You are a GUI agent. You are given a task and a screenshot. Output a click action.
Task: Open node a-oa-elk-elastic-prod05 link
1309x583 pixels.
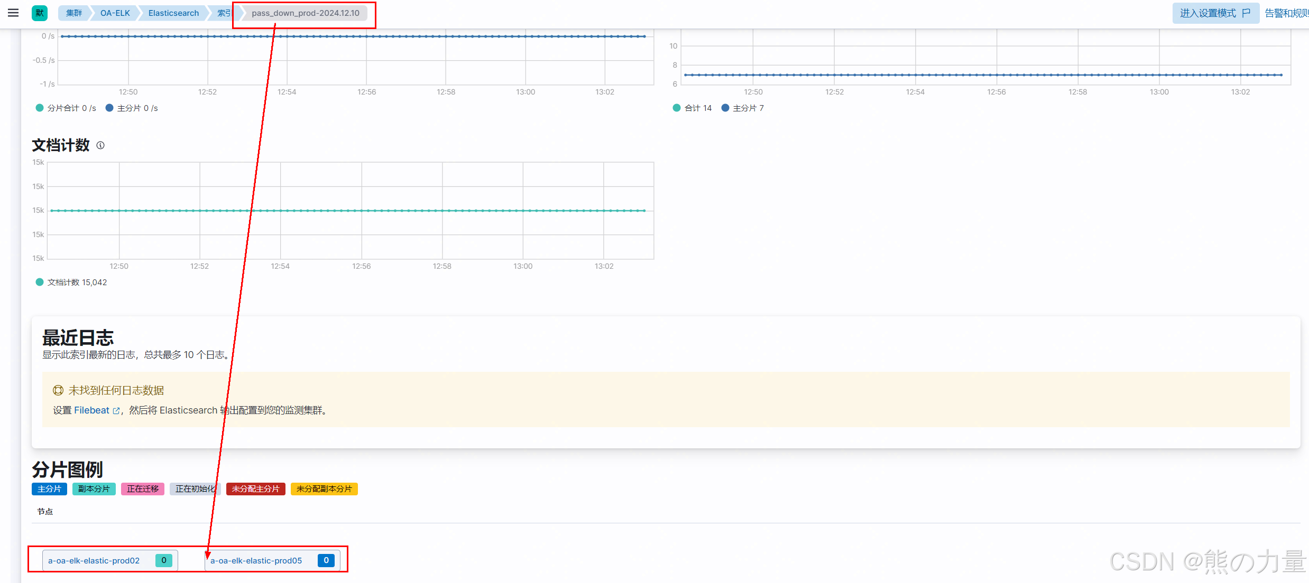tap(256, 560)
